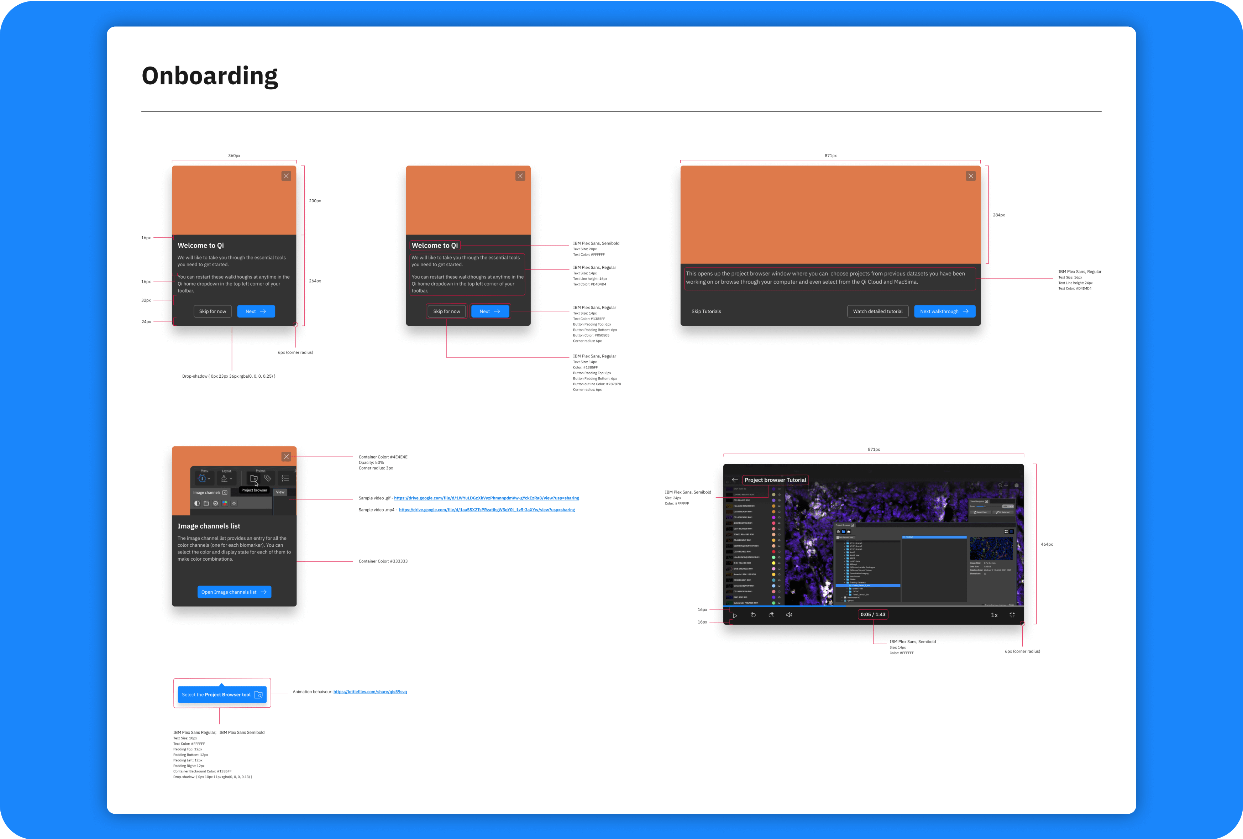Viewport: 1243px width, 839px height.
Task: Toggle visibility of HLA ABC REA230 ROI1 channel
Action: click(779, 506)
